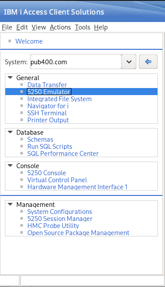Collapse the Console section
Viewport: 165px width, 287px height.
click(10, 166)
